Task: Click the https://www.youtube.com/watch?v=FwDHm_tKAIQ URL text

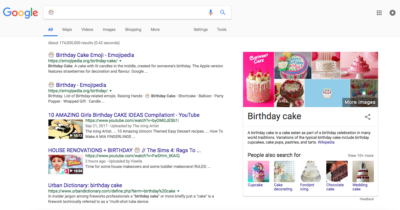Action: pyautogui.click(x=133, y=156)
